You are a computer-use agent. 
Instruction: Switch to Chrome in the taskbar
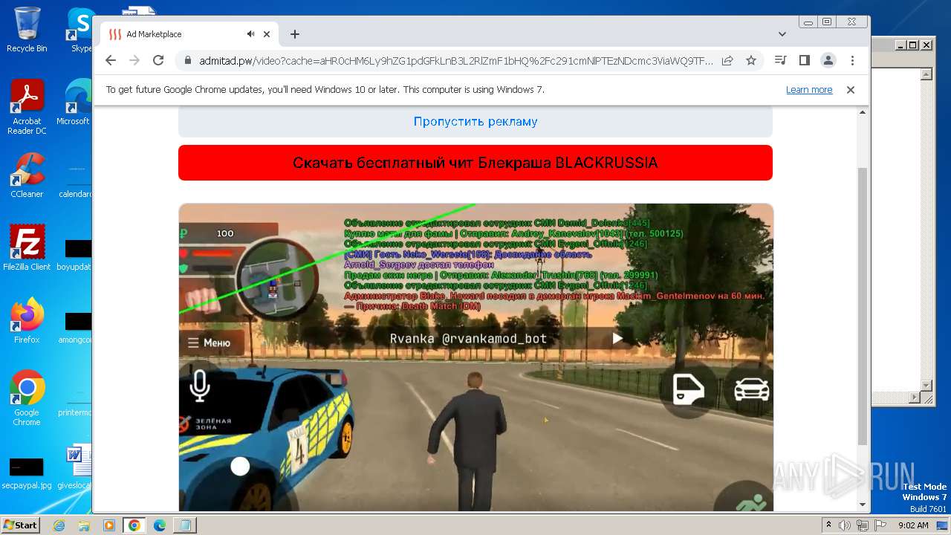click(x=134, y=525)
